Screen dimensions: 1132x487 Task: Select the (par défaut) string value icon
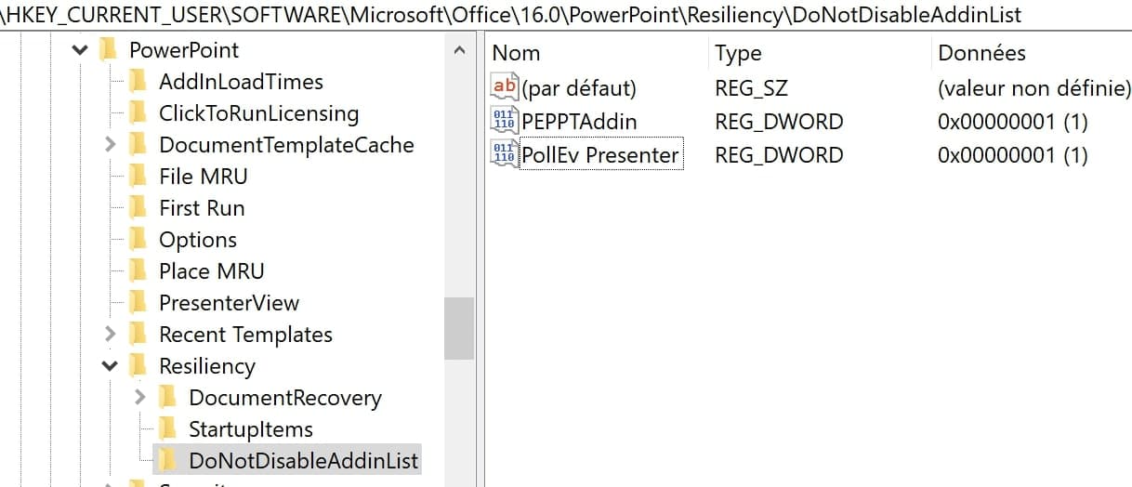[504, 86]
